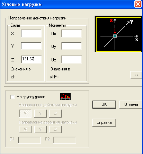This screenshot has height=154, width=143.
Task: Click the 'Значения в кН' units text
Action: [x=21, y=73]
